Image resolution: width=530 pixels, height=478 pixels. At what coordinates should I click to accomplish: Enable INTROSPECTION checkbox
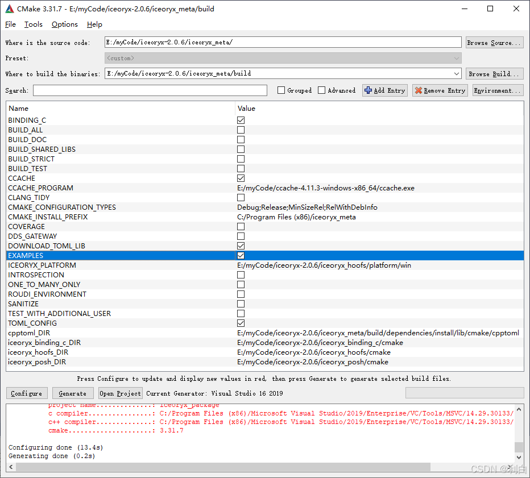click(x=241, y=275)
